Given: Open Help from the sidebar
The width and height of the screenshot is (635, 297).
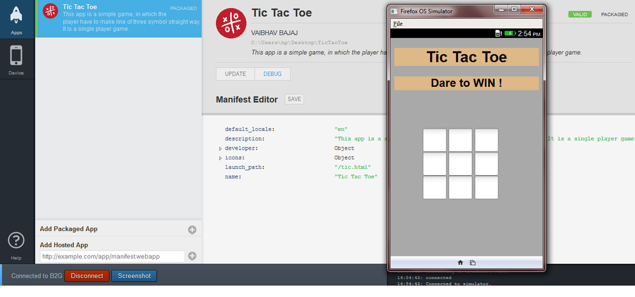Looking at the screenshot, I should [16, 241].
